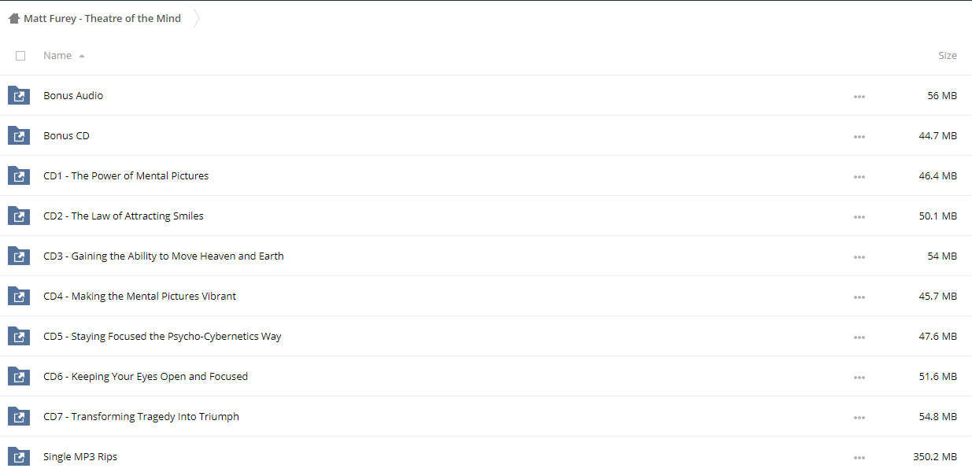
Task: Click the folder icon for CD1 - The Power of Mental Pictures
Action: tap(19, 175)
